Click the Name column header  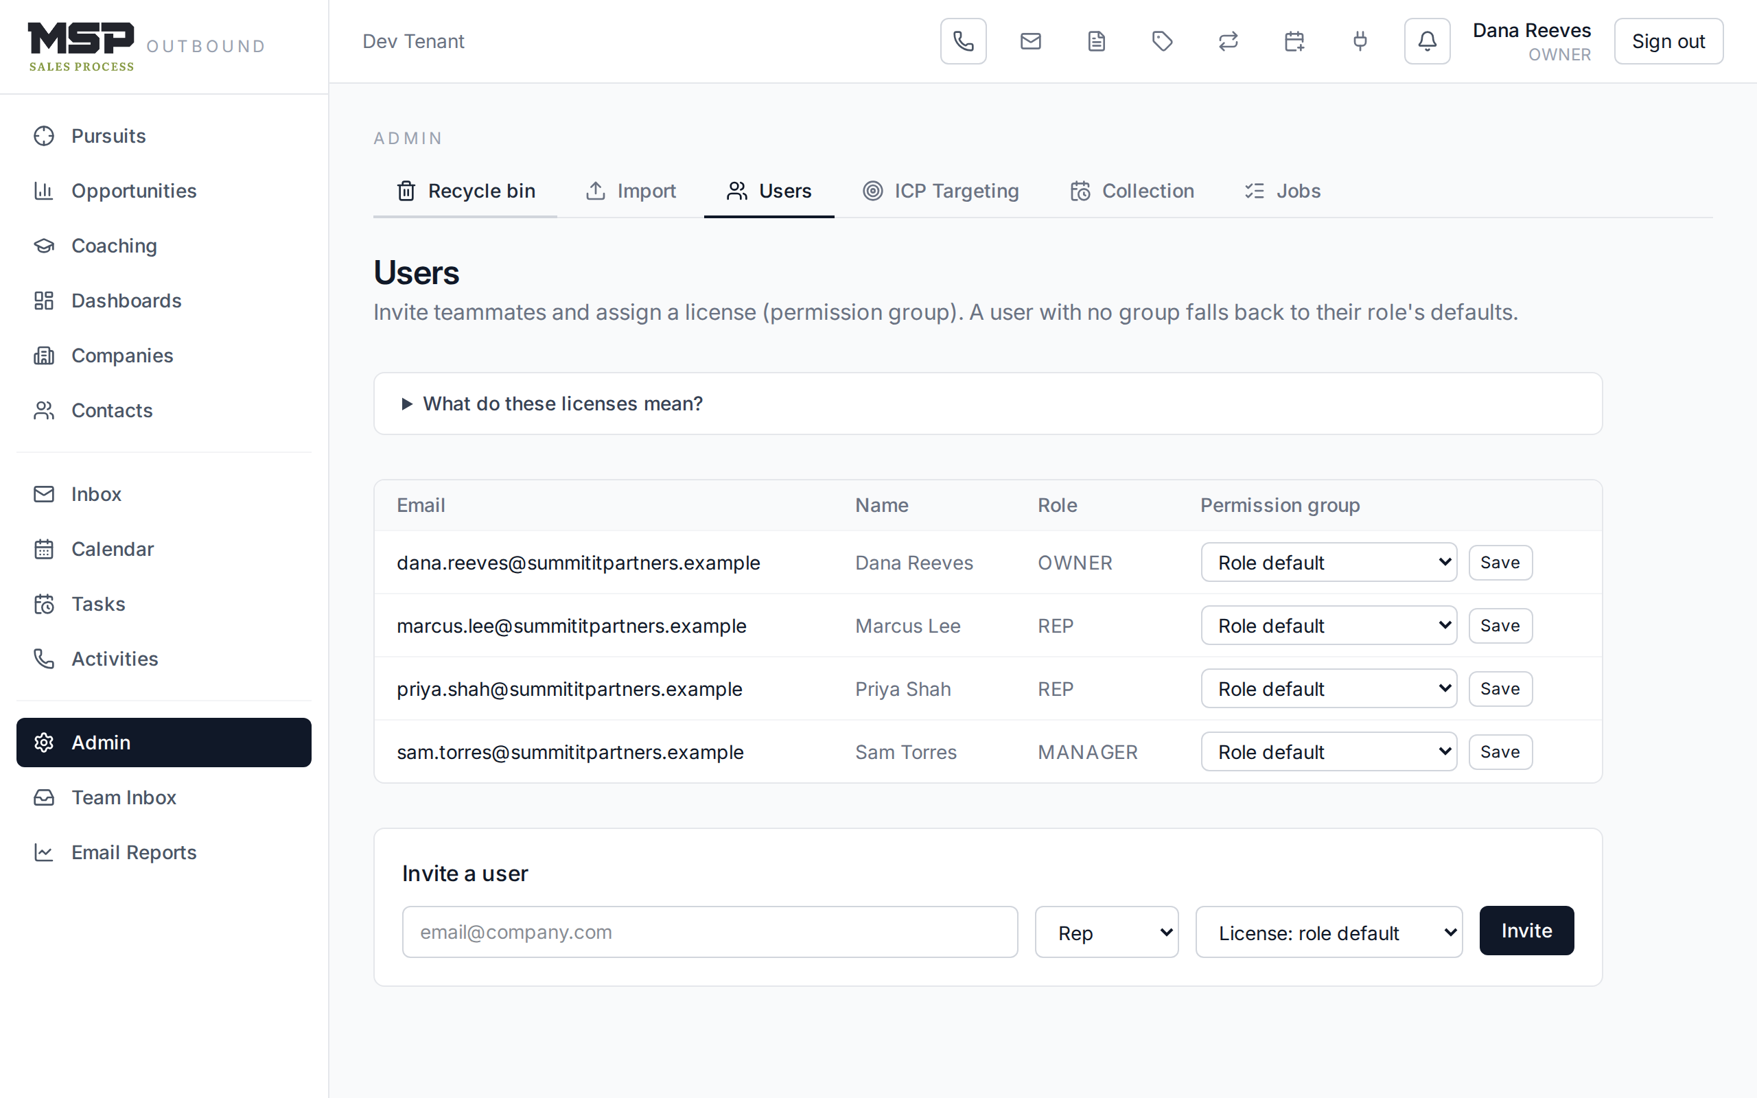(881, 506)
